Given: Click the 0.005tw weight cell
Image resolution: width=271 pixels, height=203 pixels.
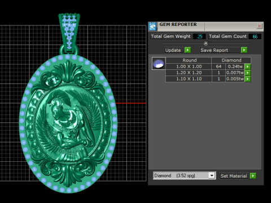Looking at the screenshot, I should [235, 79].
